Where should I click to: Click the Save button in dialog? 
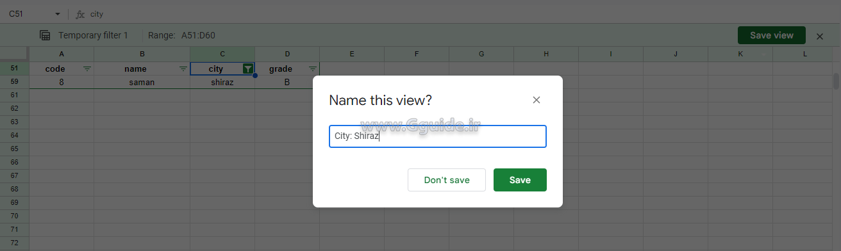click(x=520, y=180)
